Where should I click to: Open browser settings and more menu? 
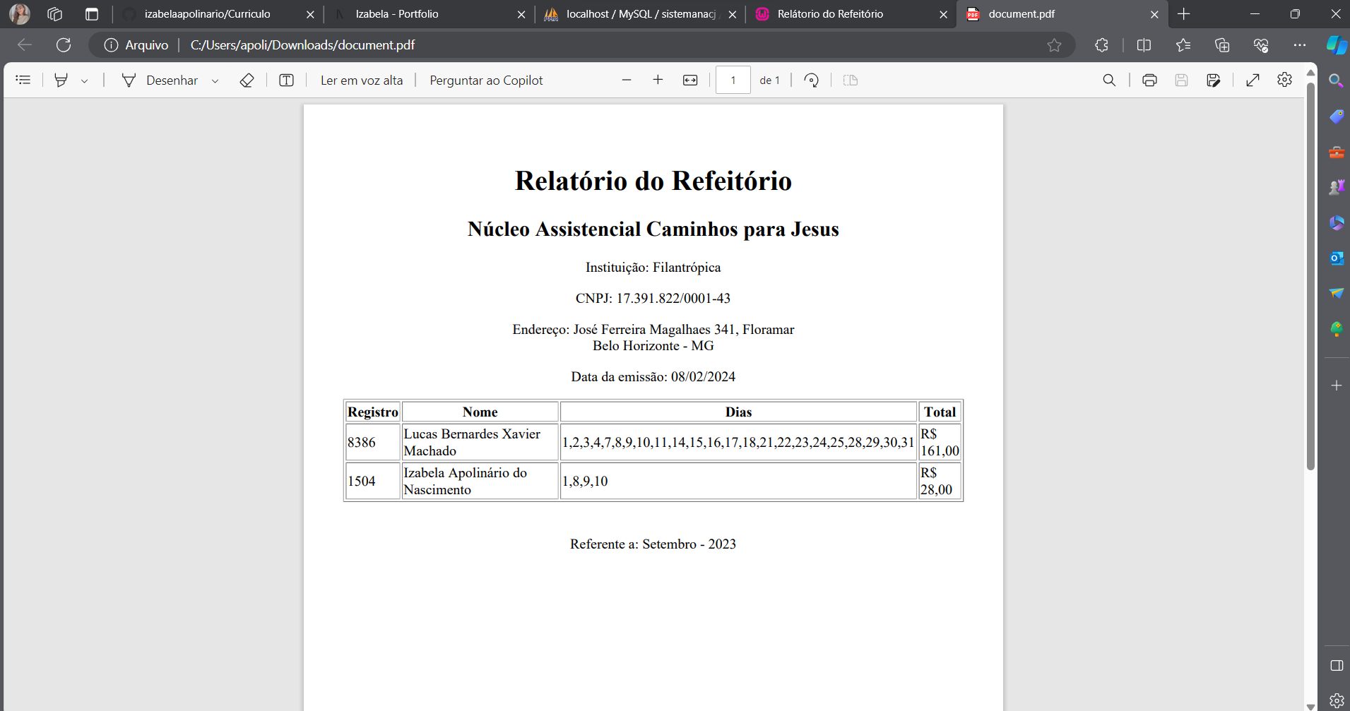(x=1299, y=45)
